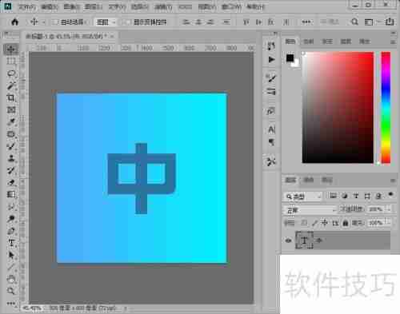Open the Move tool preset picker arrow
The width and height of the screenshot is (400, 314).
point(44,22)
